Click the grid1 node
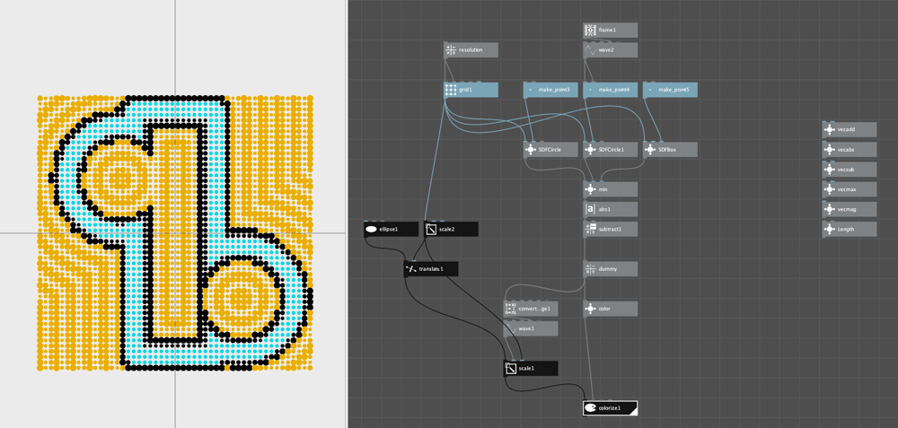Image resolution: width=898 pixels, height=428 pixels. [471, 90]
